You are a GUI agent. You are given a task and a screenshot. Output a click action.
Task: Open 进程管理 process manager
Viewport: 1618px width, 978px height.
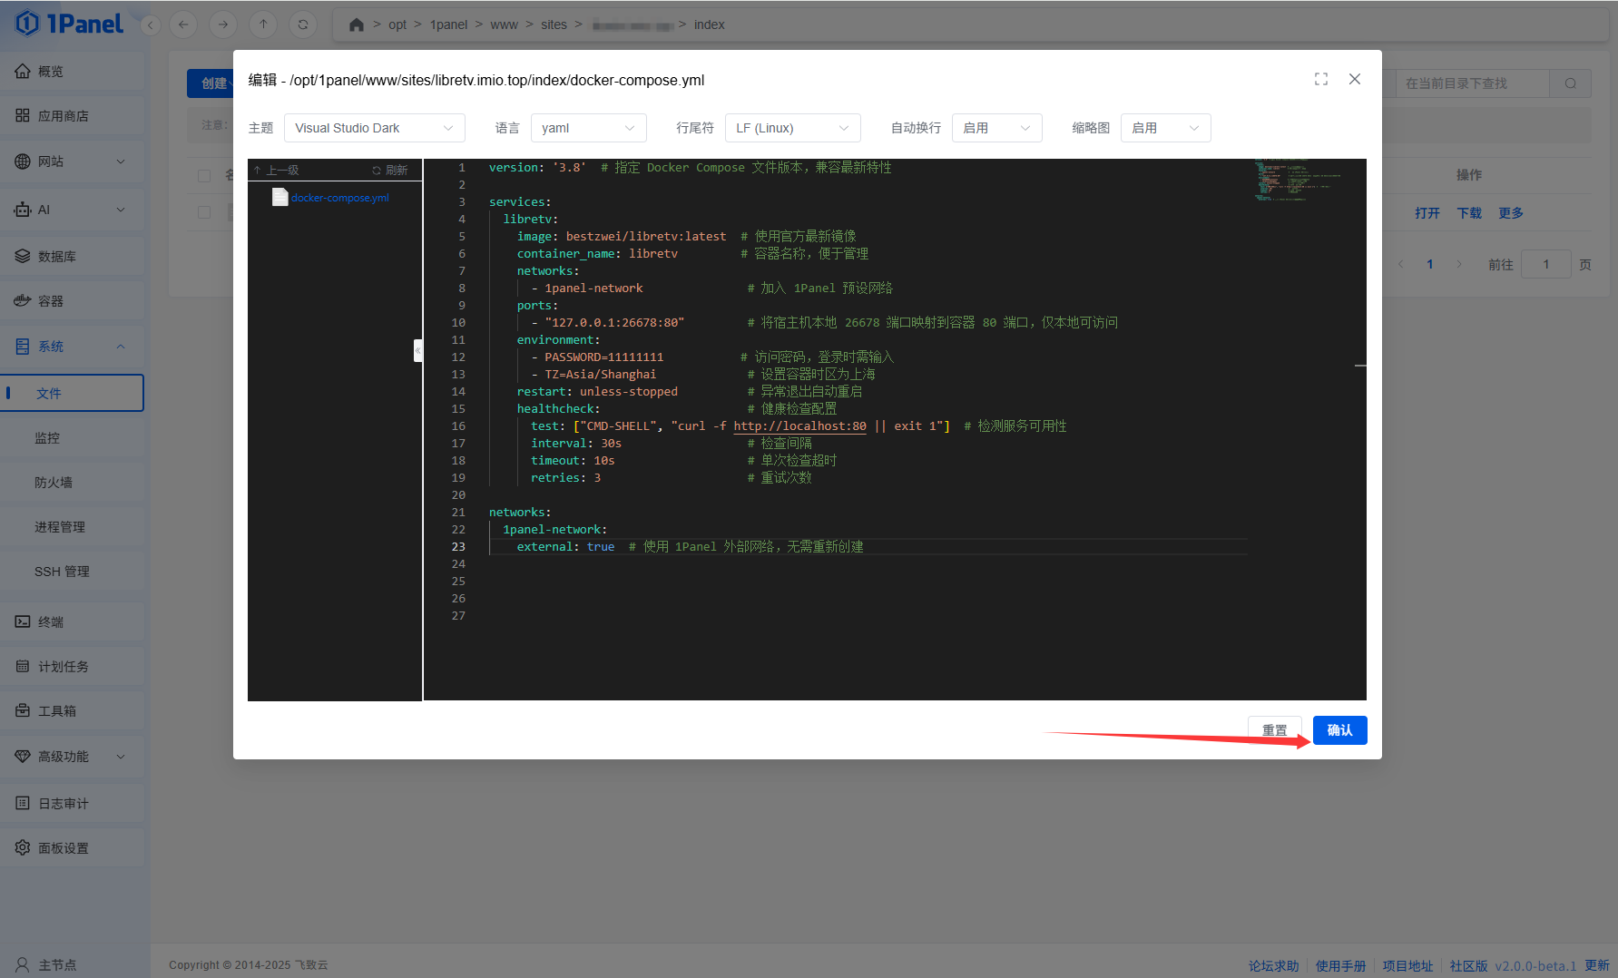[73, 527]
